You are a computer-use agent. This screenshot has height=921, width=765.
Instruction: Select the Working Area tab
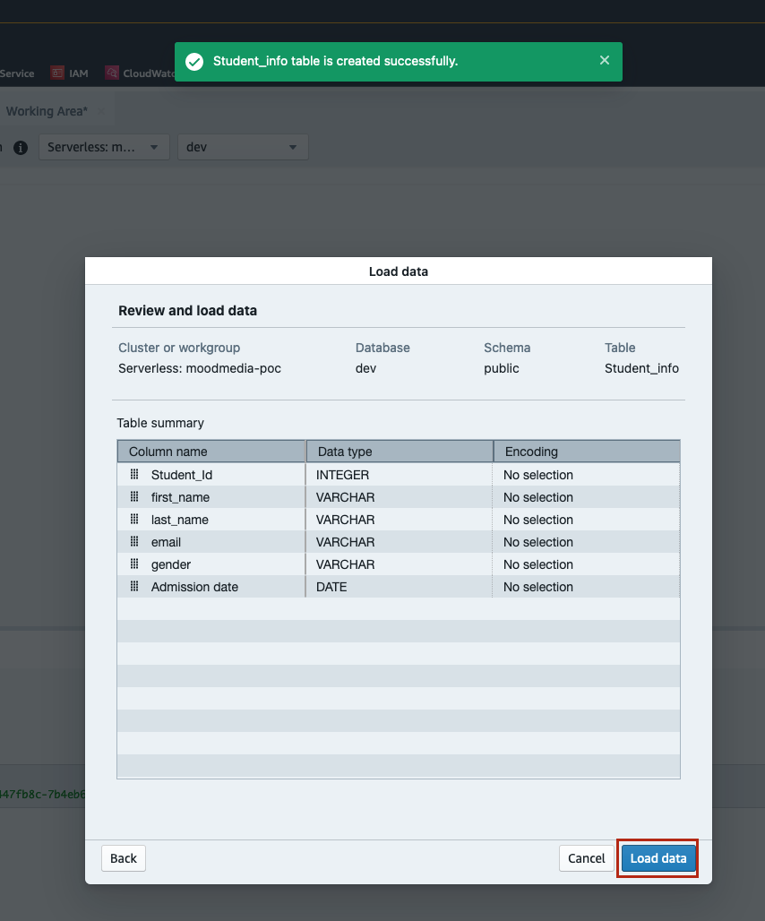[47, 111]
